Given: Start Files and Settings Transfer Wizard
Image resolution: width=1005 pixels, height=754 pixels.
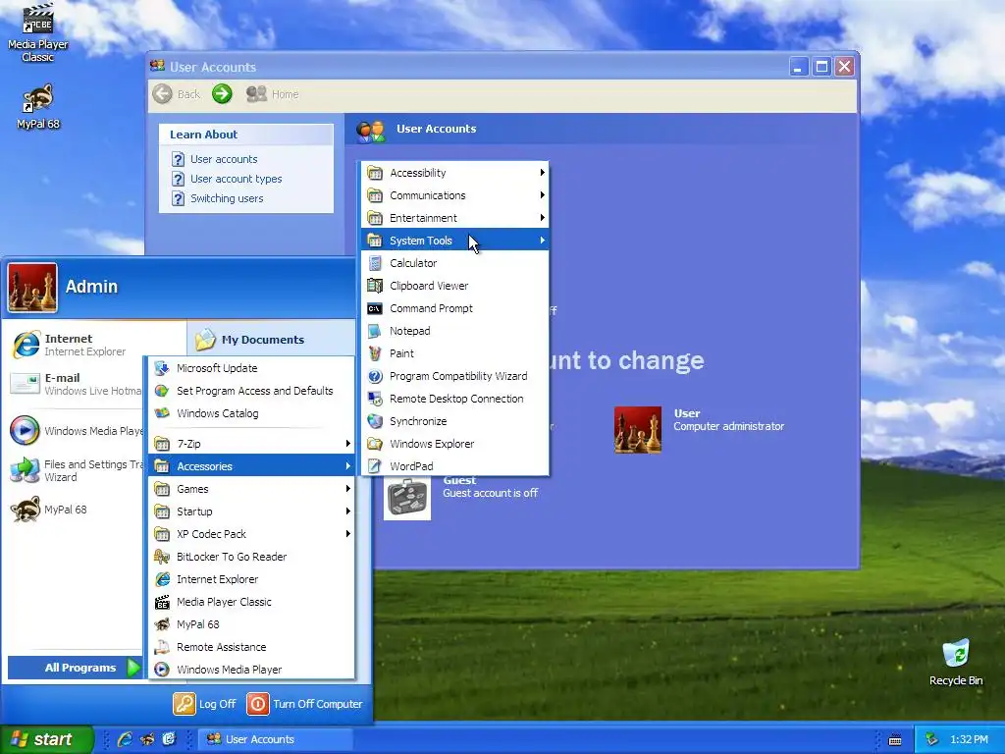Looking at the screenshot, I should pos(76,470).
